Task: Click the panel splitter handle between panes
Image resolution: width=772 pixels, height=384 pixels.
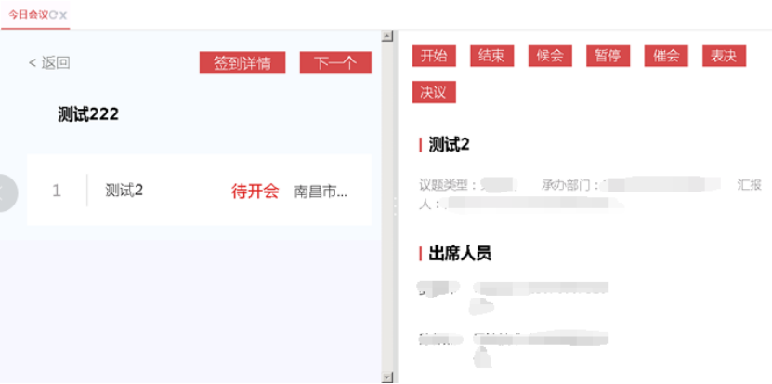Action: click(395, 205)
